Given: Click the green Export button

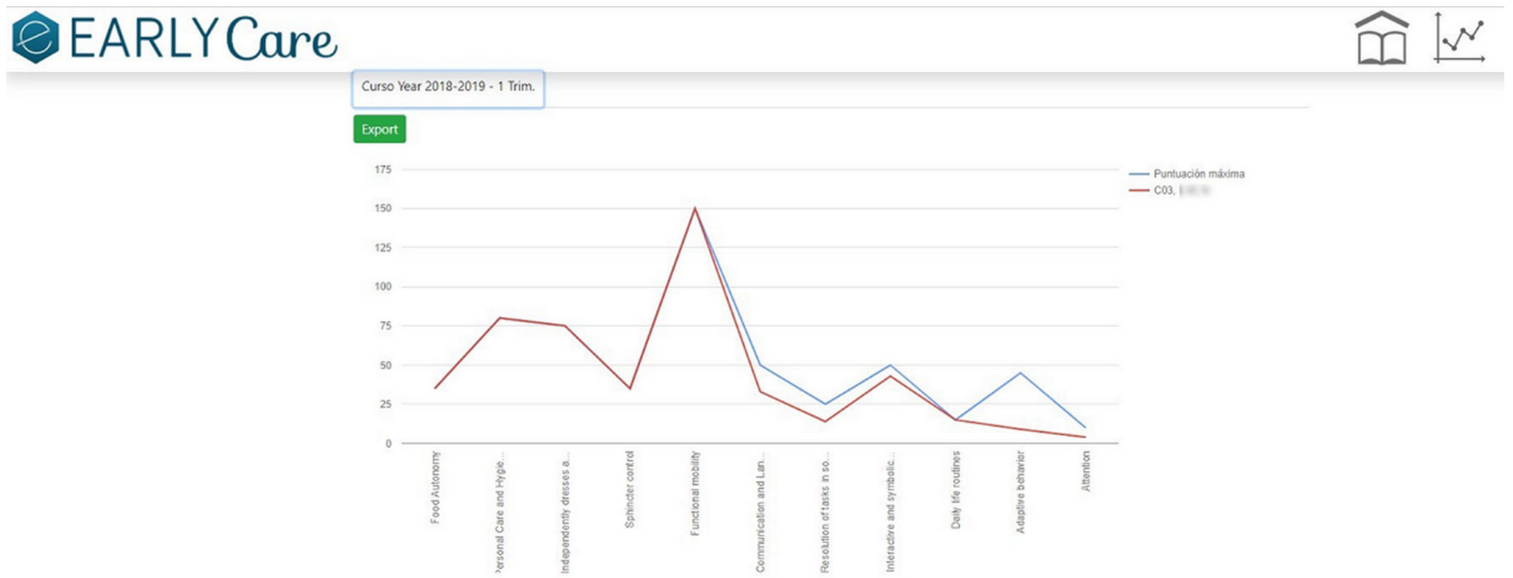Looking at the screenshot, I should (x=379, y=129).
